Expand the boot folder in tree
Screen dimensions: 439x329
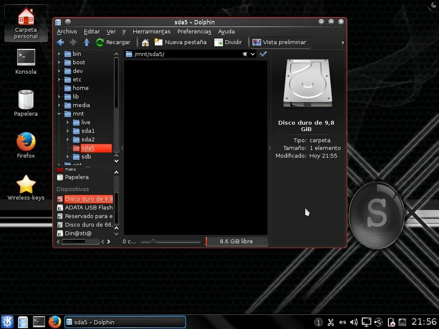[59, 63]
